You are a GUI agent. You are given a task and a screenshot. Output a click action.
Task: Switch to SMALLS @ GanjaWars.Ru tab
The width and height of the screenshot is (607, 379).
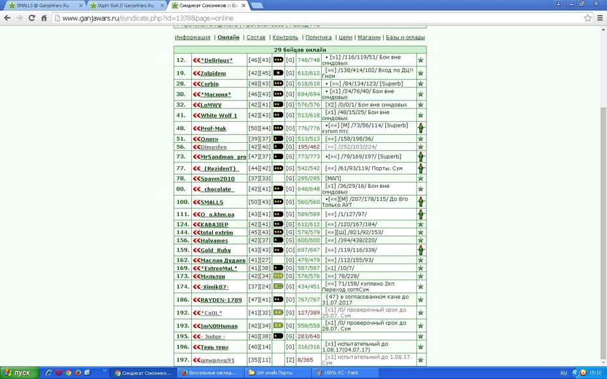[x=44, y=5]
